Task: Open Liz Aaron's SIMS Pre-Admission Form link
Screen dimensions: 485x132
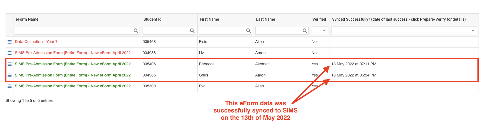Action: [73, 53]
